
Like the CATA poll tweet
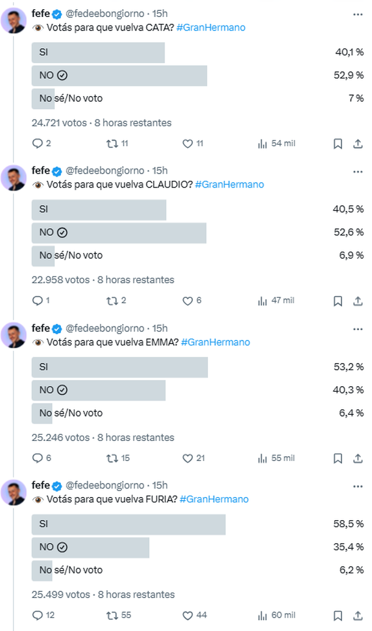click(188, 144)
